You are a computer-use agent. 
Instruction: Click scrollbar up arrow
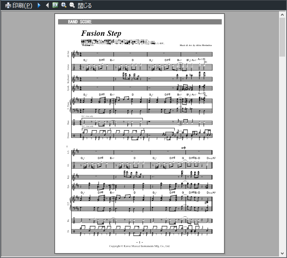pyautogui.click(x=282, y=15)
